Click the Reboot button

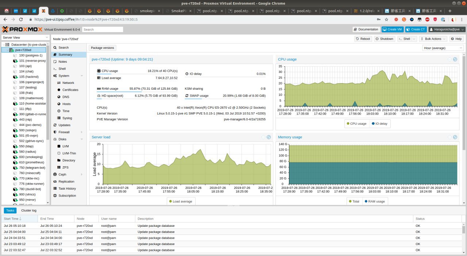[363, 39]
